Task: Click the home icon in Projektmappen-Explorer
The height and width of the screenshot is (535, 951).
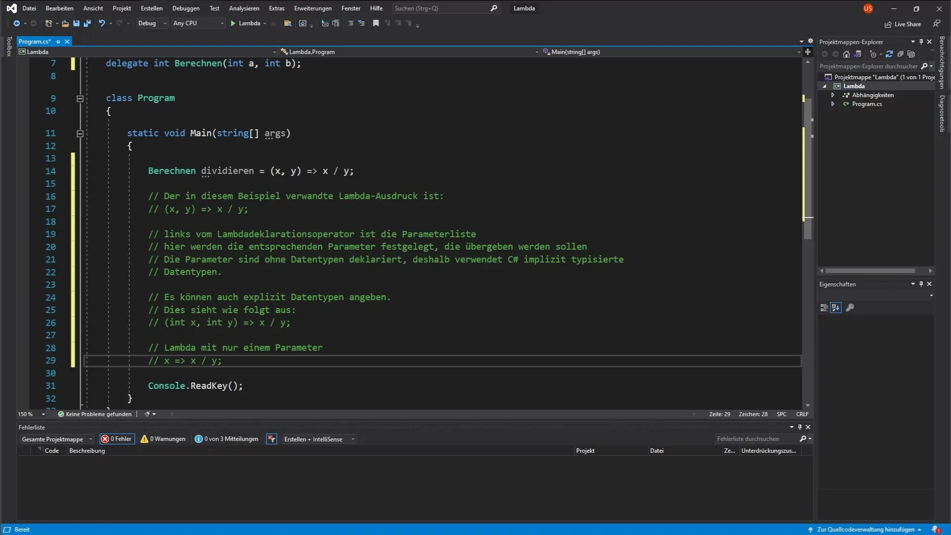Action: tap(846, 54)
